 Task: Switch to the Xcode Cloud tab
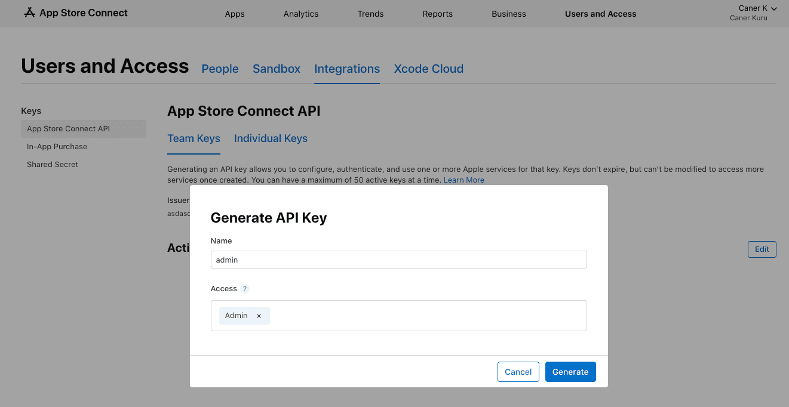[428, 69]
